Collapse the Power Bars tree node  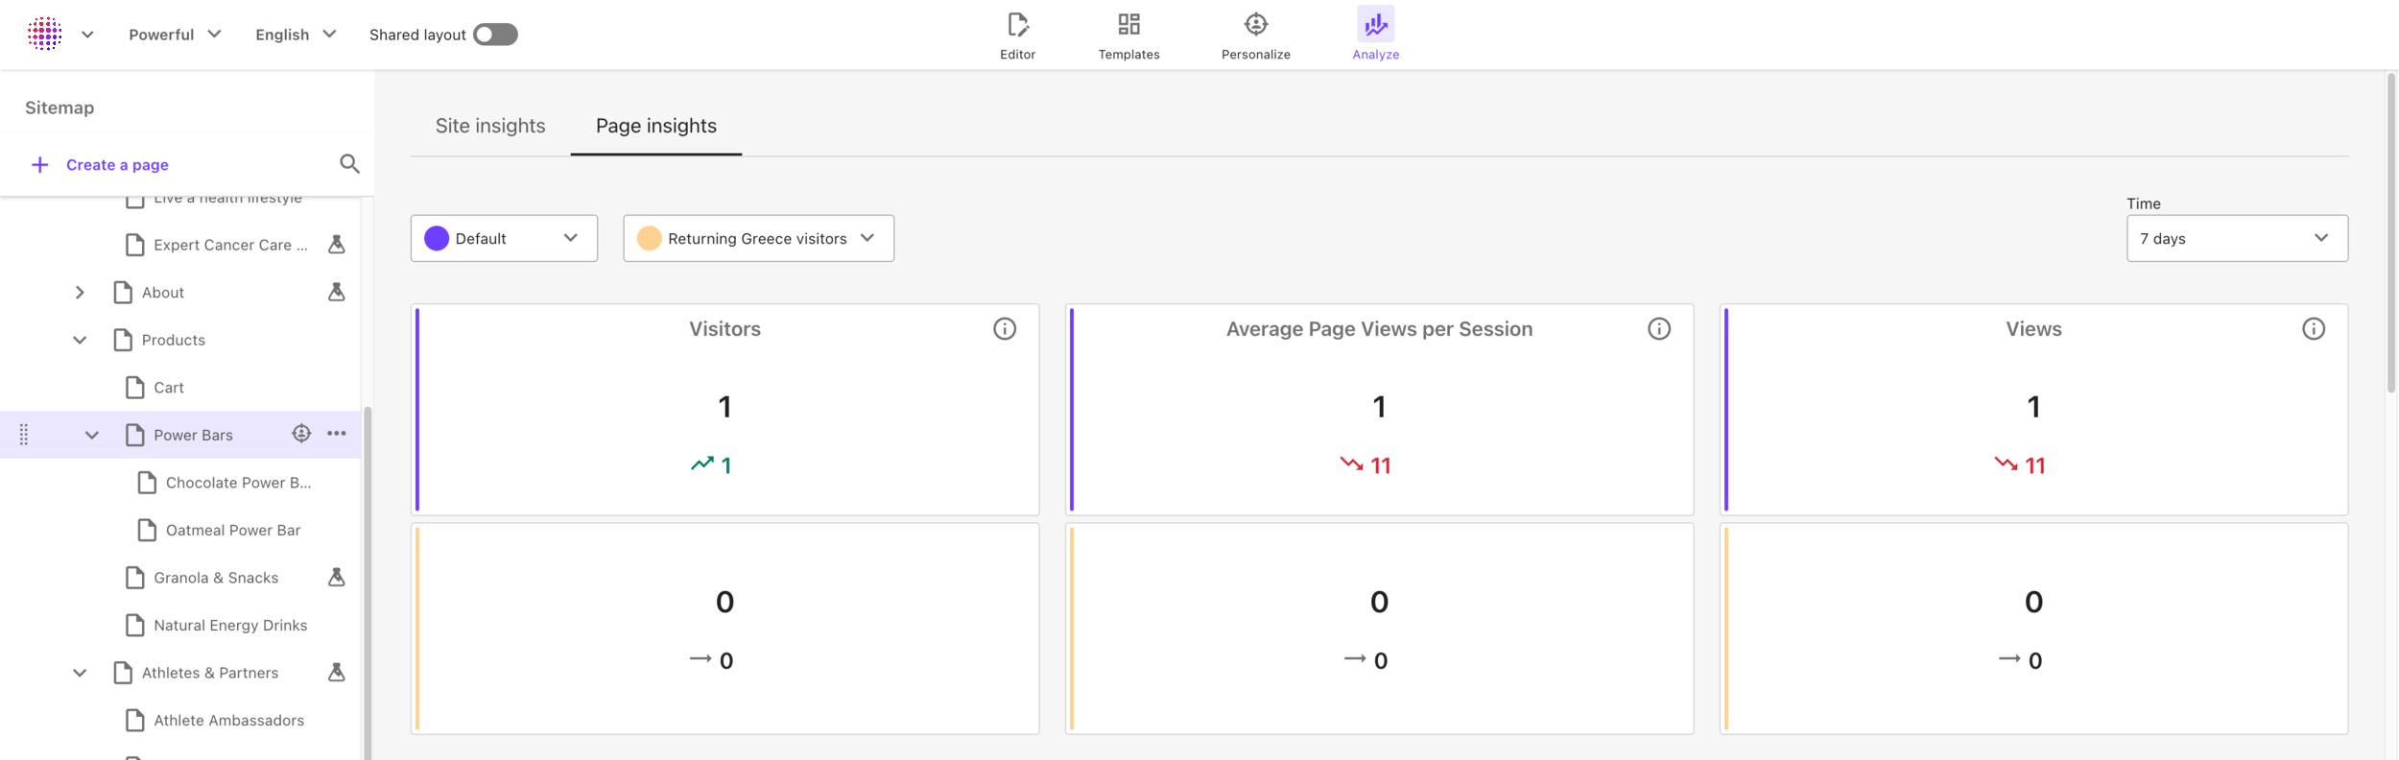click(92, 435)
